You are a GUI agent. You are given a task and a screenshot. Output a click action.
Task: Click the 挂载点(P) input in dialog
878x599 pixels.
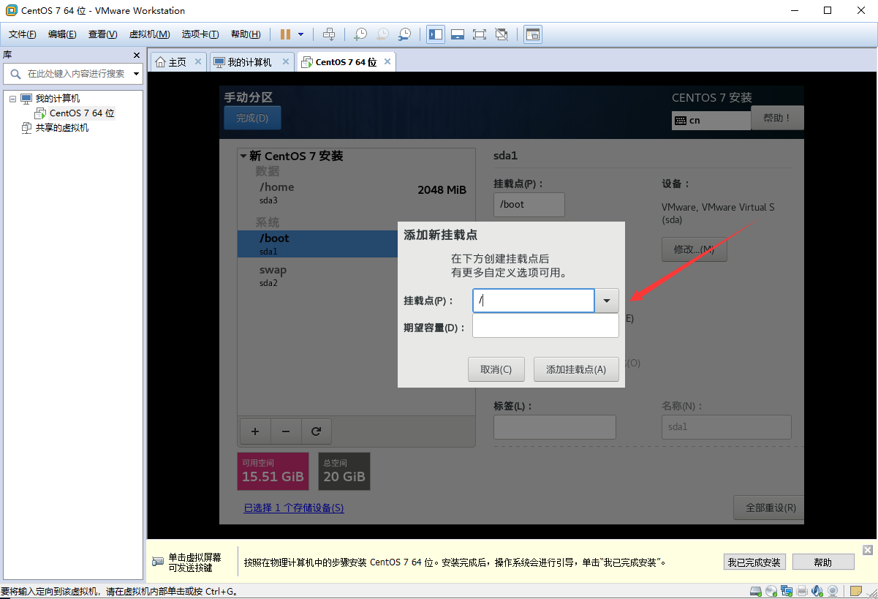click(533, 301)
